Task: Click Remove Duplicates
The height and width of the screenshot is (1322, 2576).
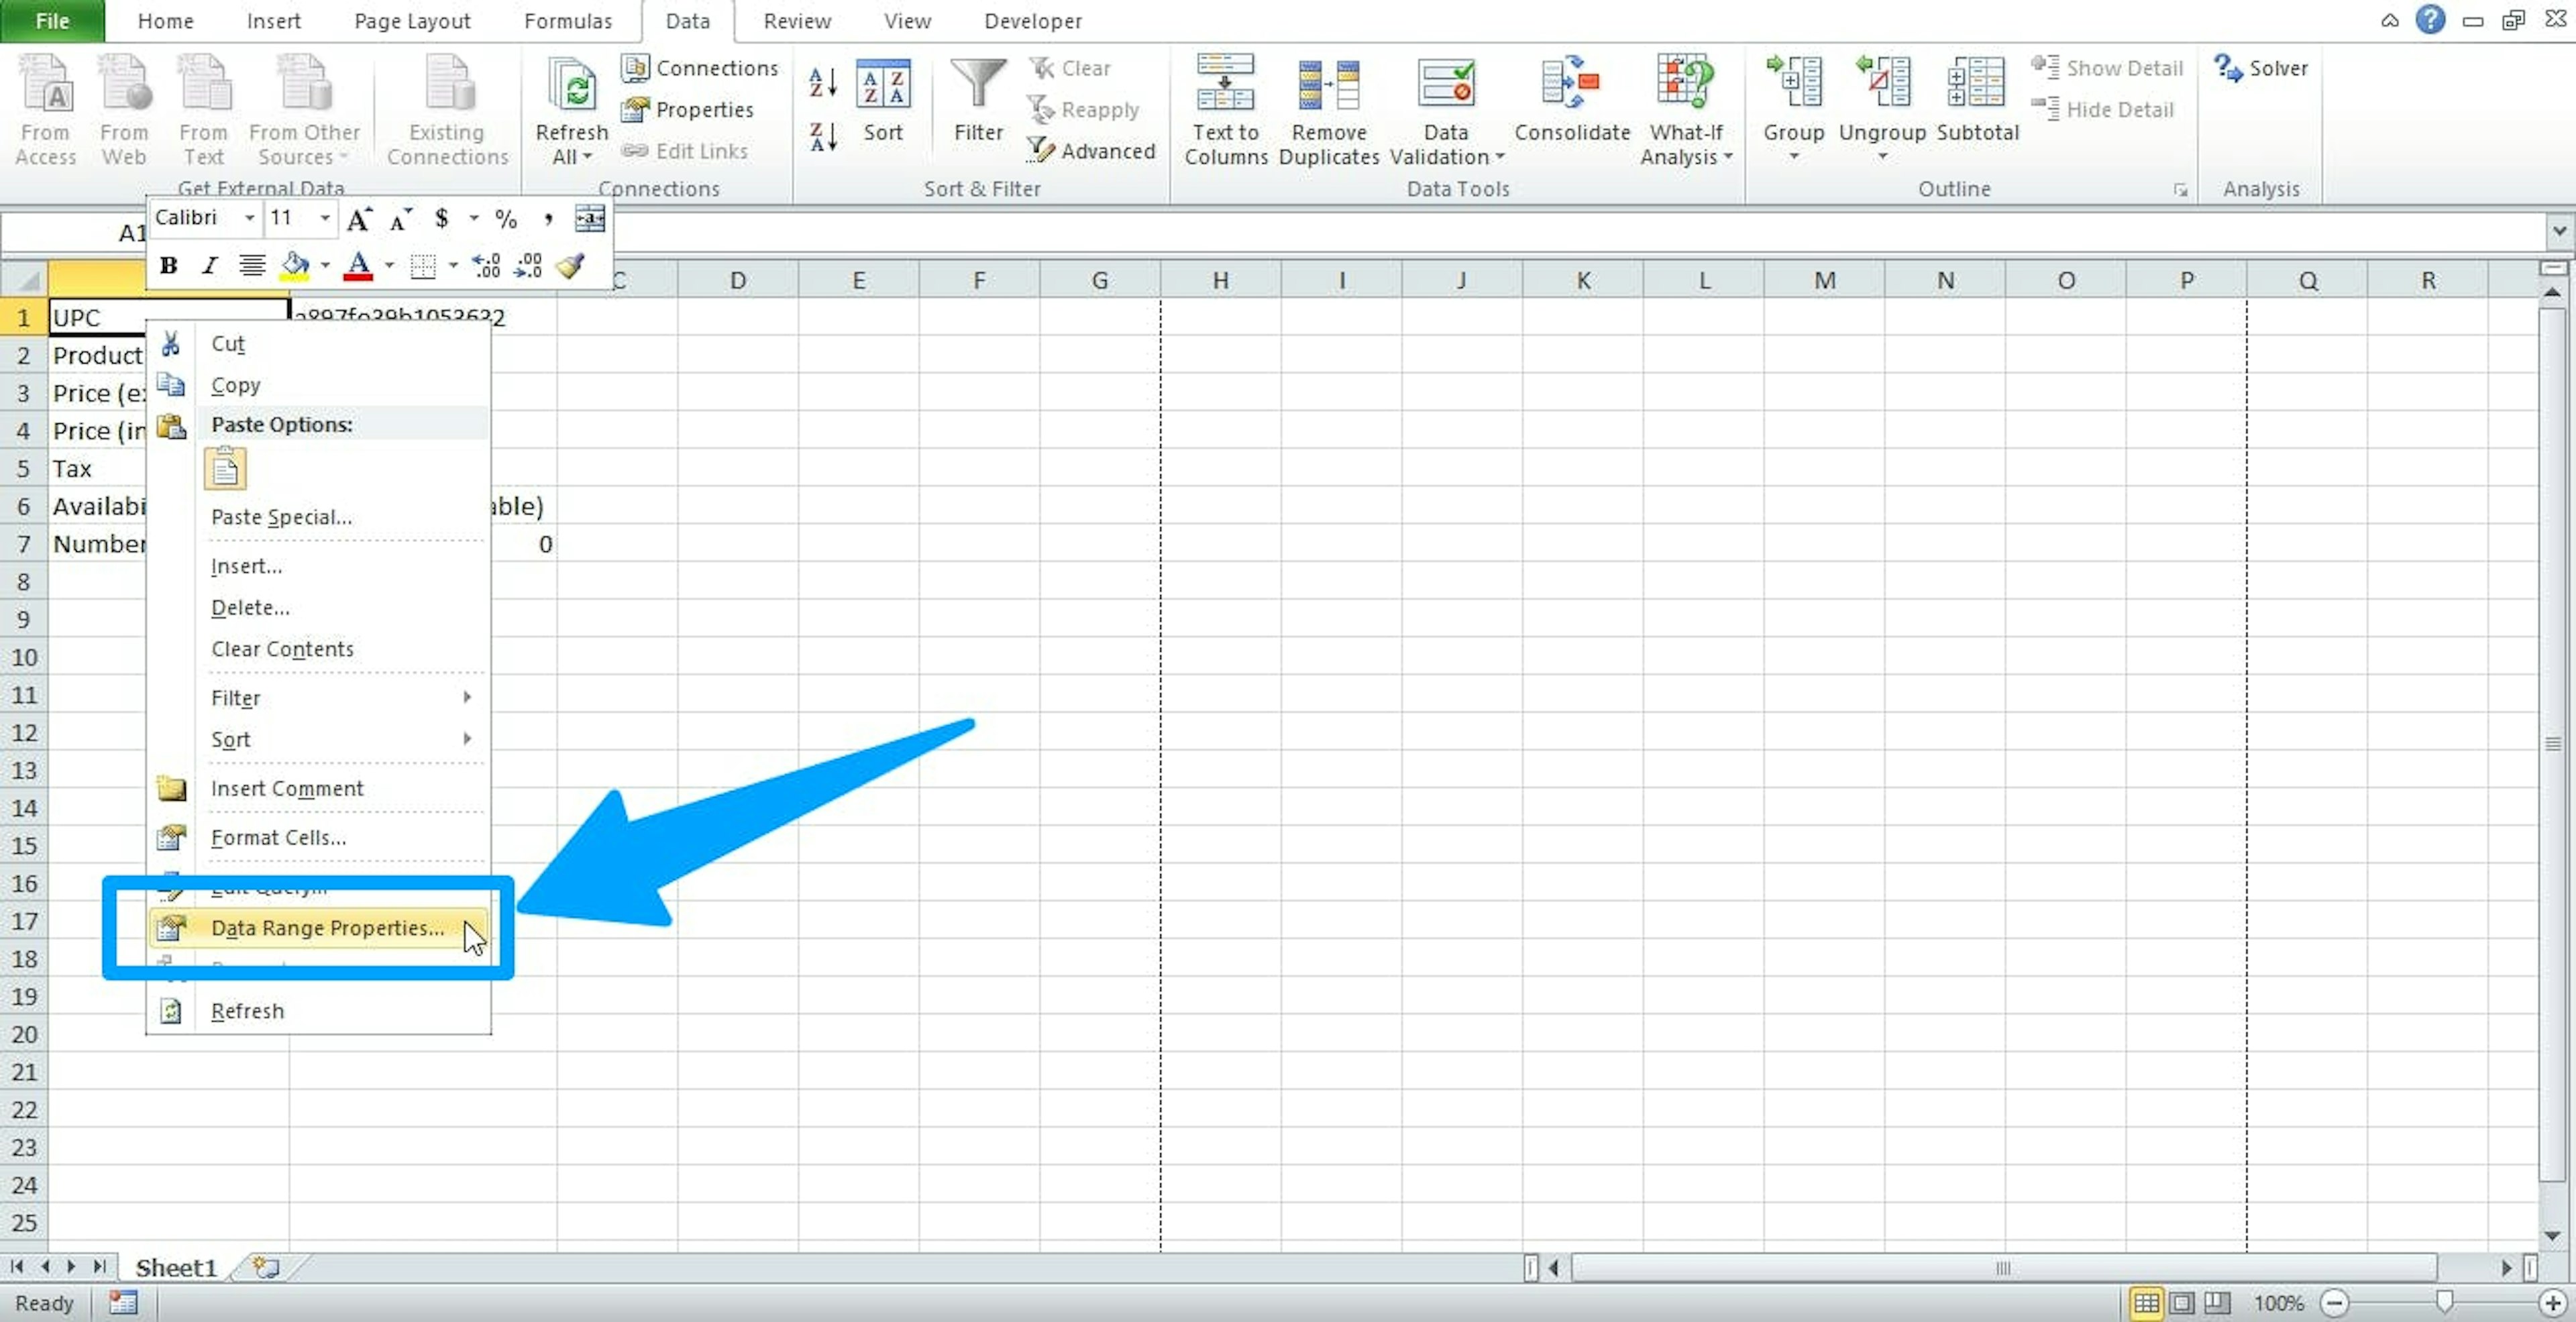Action: click(x=1329, y=110)
